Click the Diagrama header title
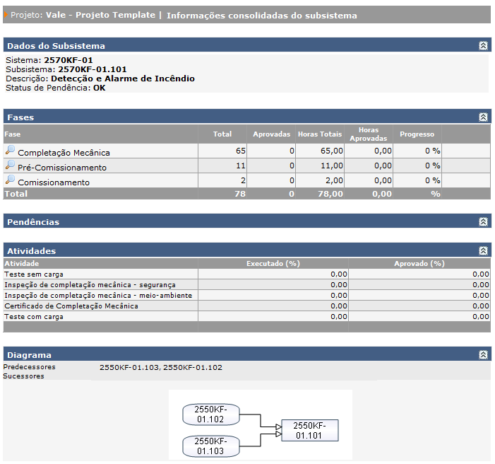The image size is (495, 464). 29,355
